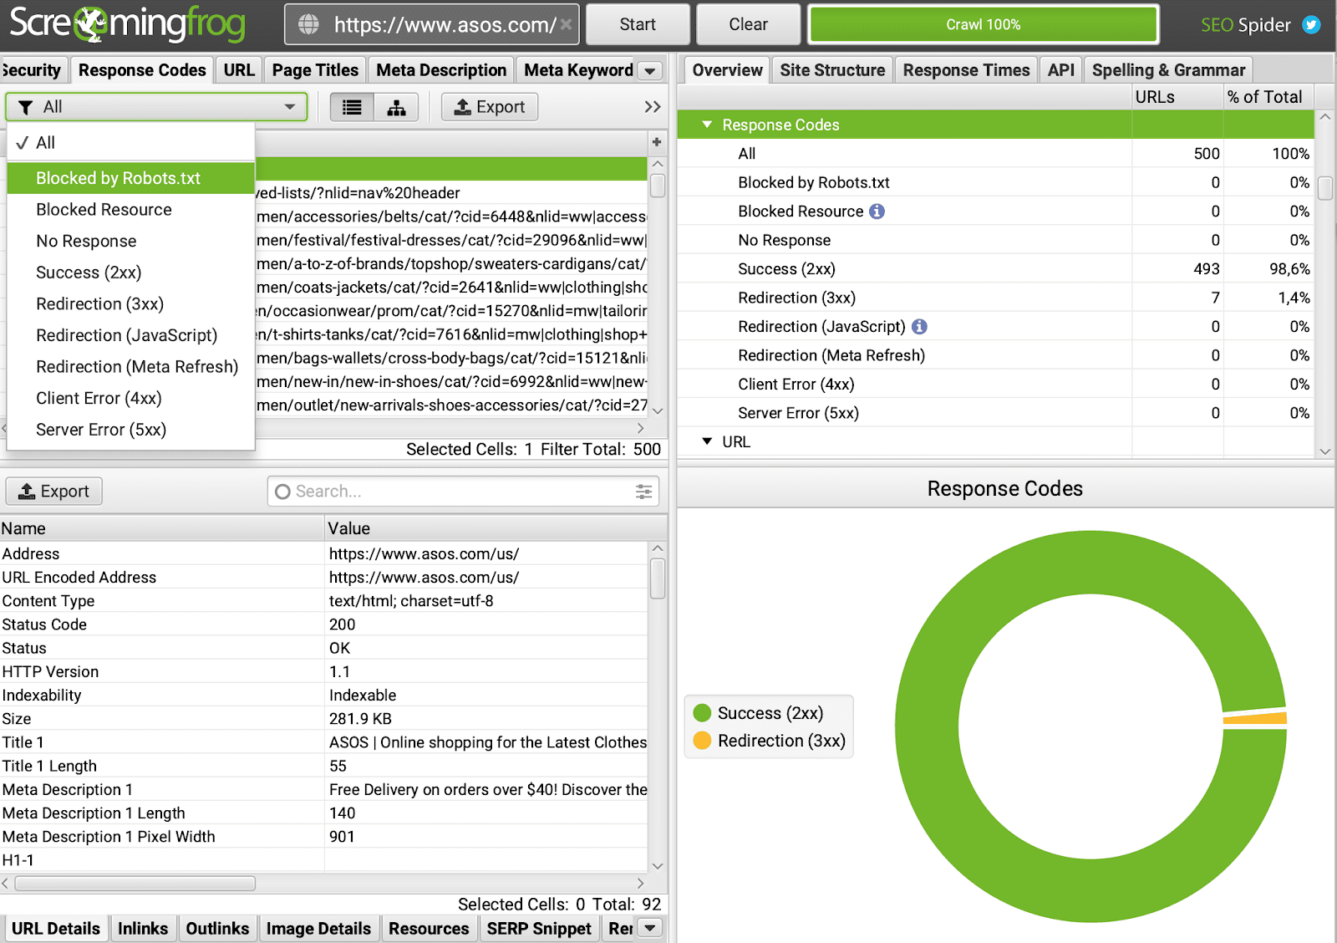Open the lower tabs overflow dropdown arrow
Viewport: 1337px width, 943px height.
(650, 928)
